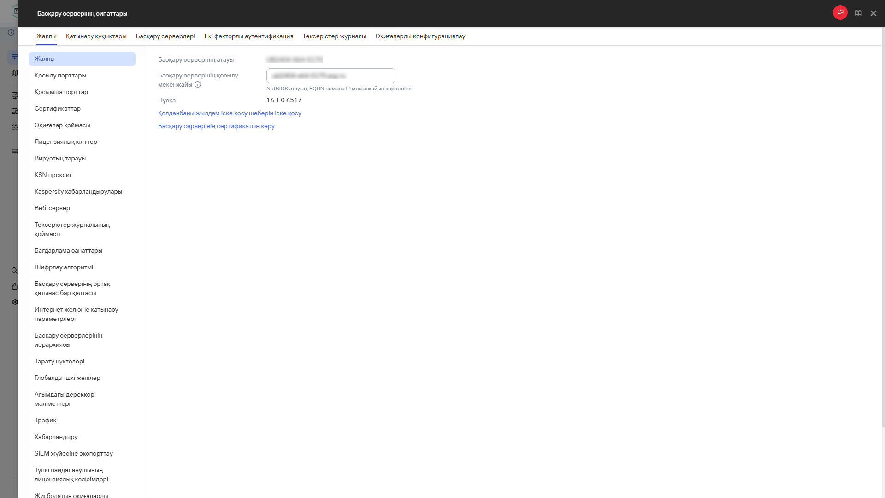The height and width of the screenshot is (498, 885).
Task: Open Лицензиялық кілттер section
Action: [66, 142]
